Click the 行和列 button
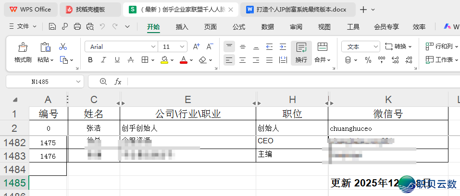Viewport: 460px width, 196px height. [x=440, y=46]
